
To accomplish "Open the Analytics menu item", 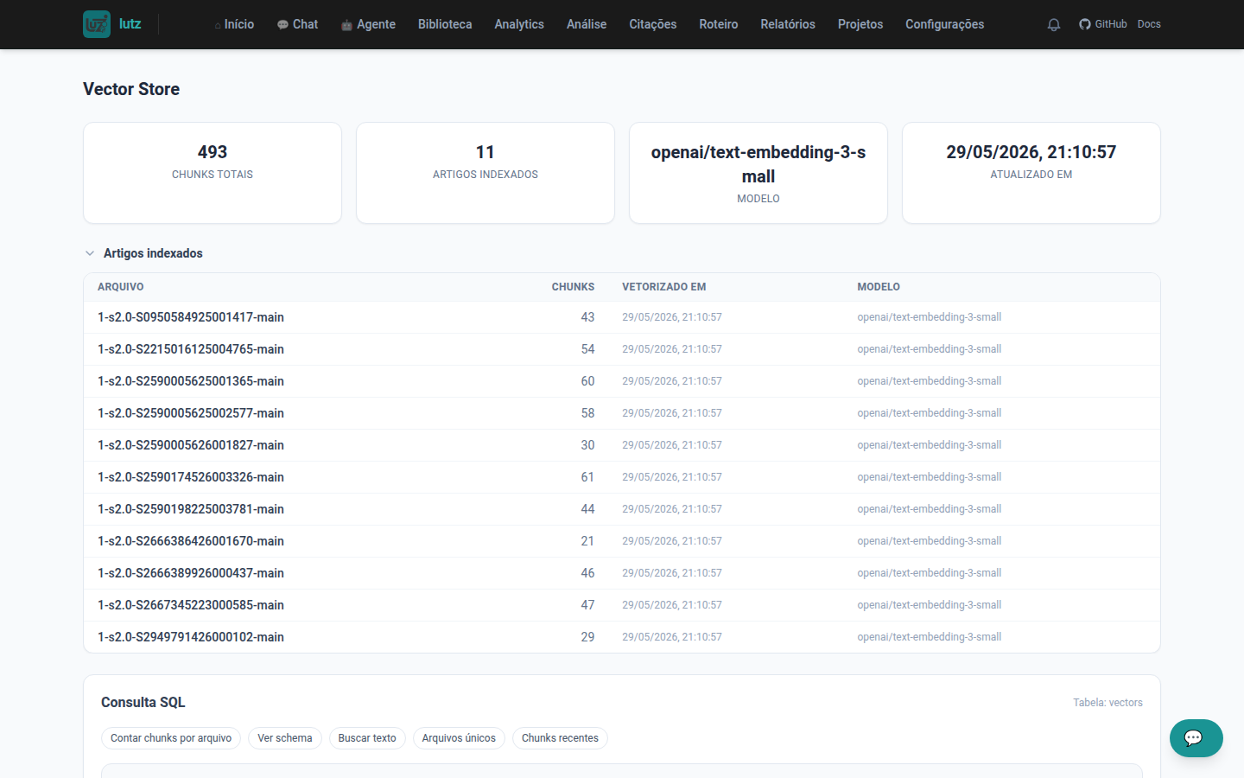I will [519, 24].
